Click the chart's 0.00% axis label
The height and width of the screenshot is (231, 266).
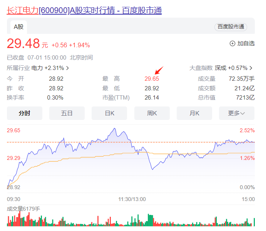pyautogui.click(x=247, y=187)
